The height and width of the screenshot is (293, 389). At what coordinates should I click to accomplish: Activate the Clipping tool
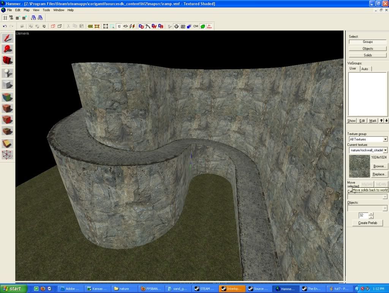7,144
